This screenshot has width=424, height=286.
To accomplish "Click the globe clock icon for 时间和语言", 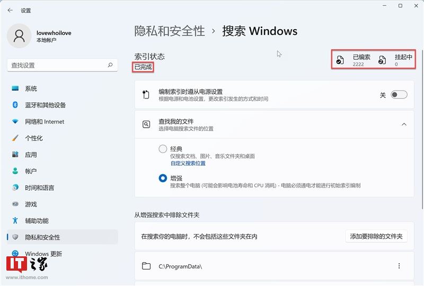I will click(x=15, y=187).
